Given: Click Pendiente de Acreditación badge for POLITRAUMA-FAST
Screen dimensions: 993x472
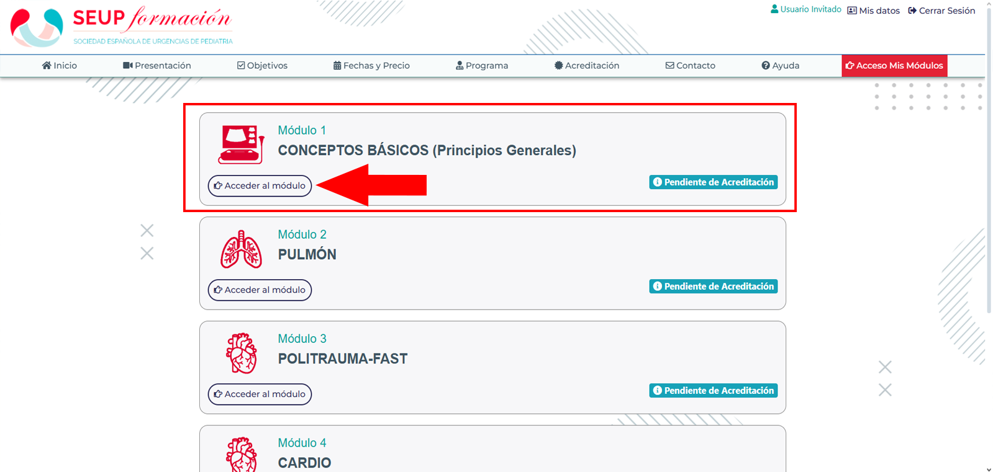Looking at the screenshot, I should (714, 391).
